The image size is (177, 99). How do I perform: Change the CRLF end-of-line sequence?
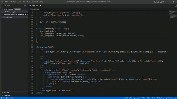tap(149, 98)
